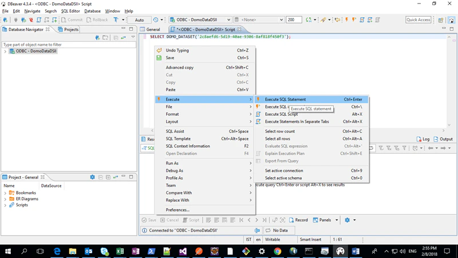The height and width of the screenshot is (258, 458).
Task: Open the Panels dropdown arrow
Action: [337, 220]
